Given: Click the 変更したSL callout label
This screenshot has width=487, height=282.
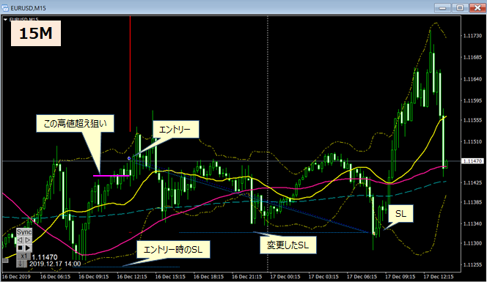Looking at the screenshot, I should (x=288, y=245).
